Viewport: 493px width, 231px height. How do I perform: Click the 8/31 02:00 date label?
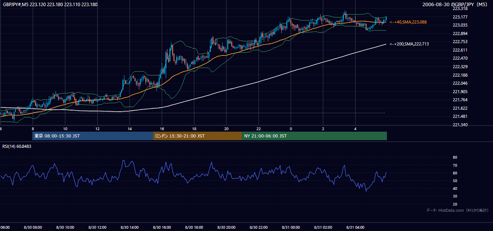323,227
